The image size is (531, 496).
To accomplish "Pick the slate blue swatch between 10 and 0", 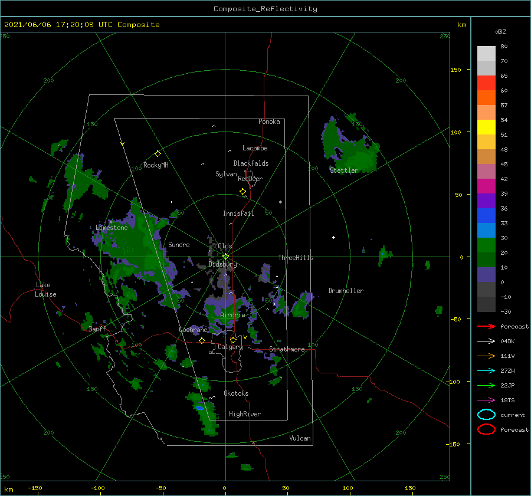I will pyautogui.click(x=486, y=275).
